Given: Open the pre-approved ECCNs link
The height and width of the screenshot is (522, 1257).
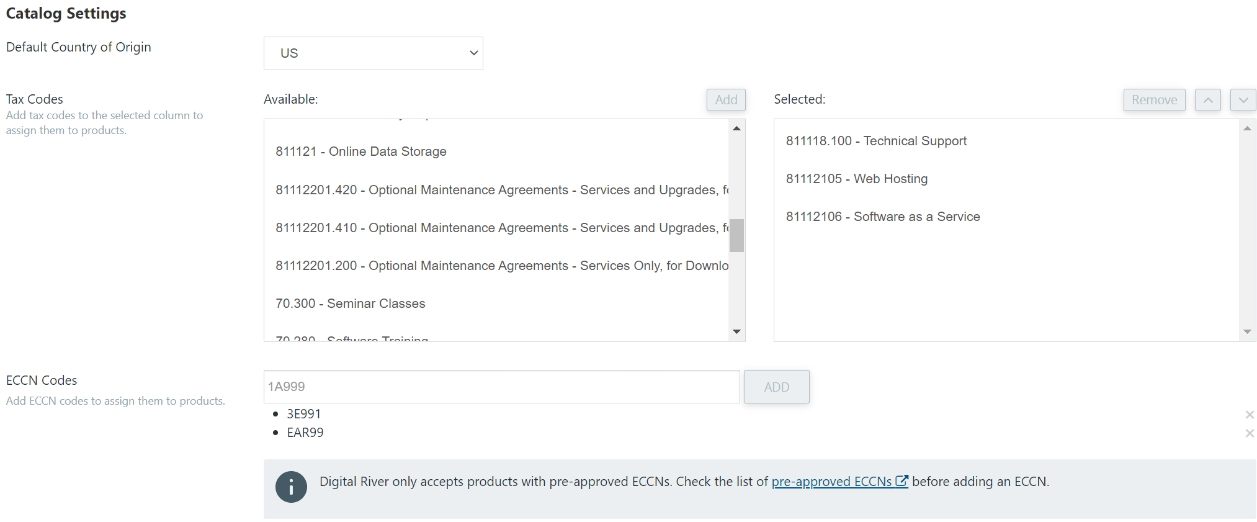Looking at the screenshot, I should click(x=831, y=482).
